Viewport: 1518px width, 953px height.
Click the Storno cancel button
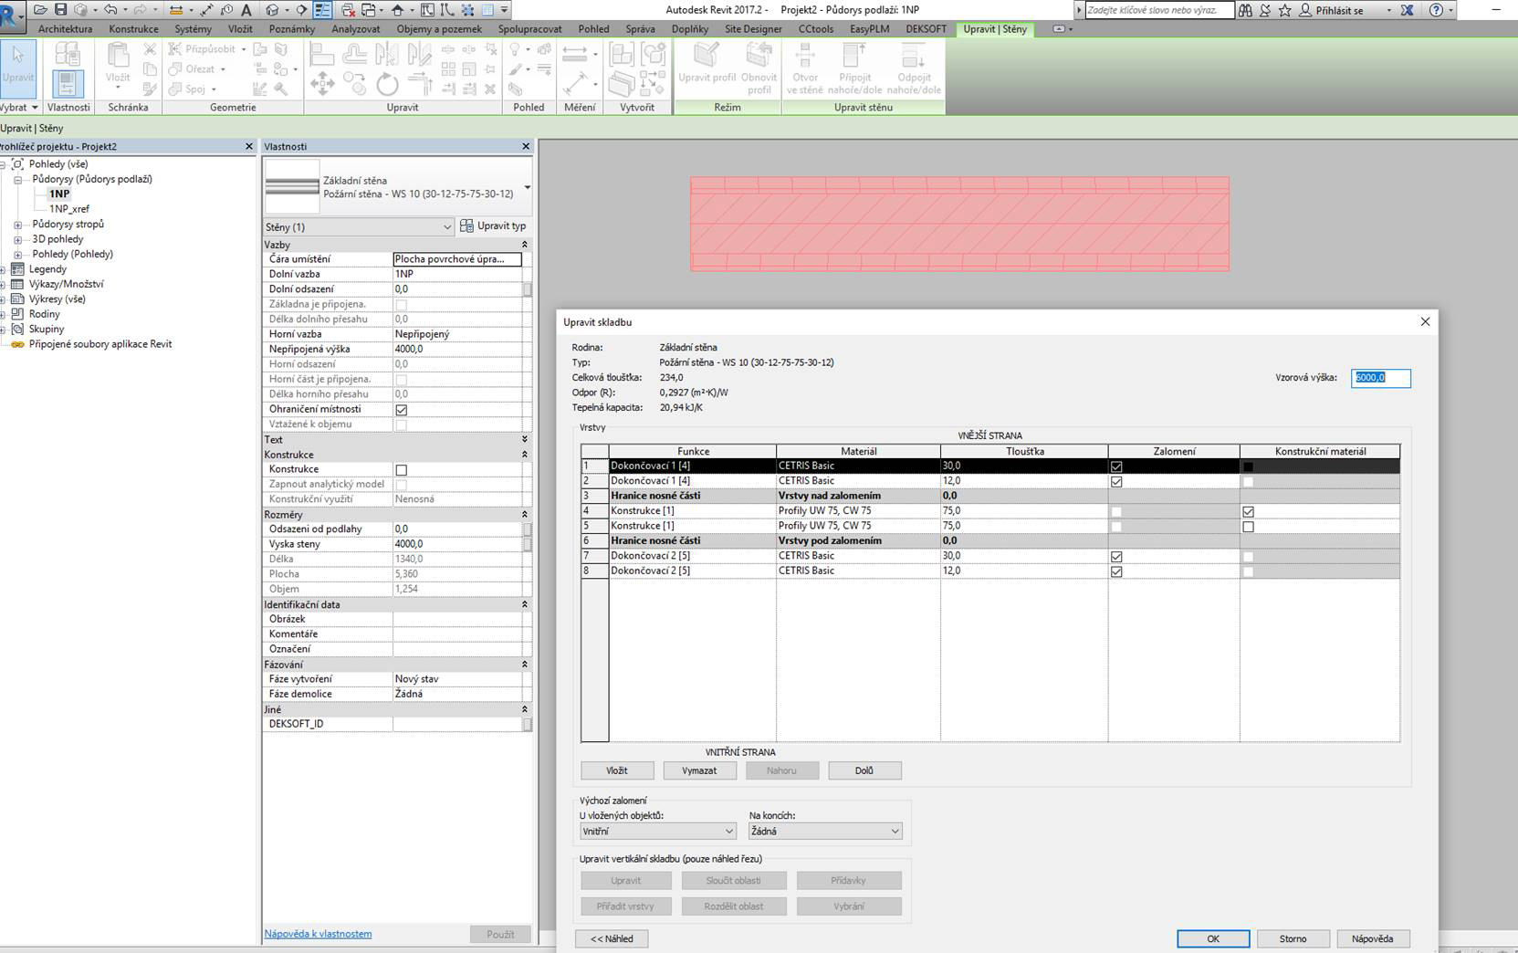coord(1293,938)
